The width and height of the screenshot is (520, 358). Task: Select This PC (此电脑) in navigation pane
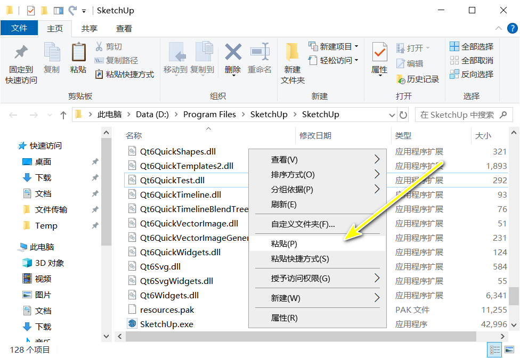42,247
